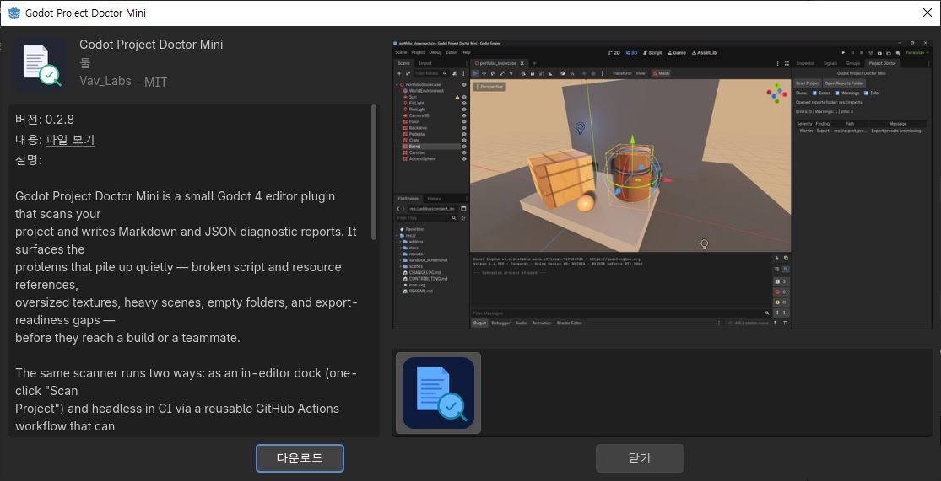This screenshot has height=481, width=941.
Task: Open the 파일 보기 link
Action: 70,140
